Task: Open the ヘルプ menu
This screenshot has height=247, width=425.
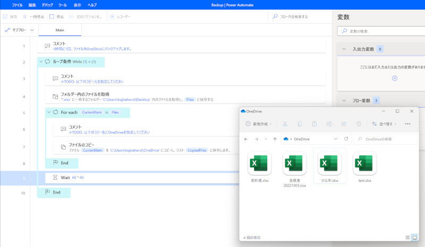Action: pyautogui.click(x=92, y=5)
